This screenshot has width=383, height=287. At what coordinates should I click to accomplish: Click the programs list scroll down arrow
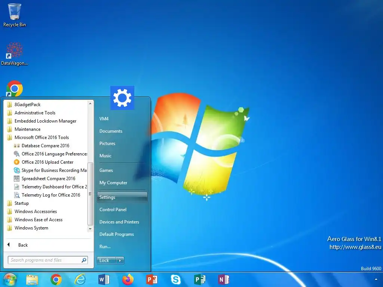[90, 229]
